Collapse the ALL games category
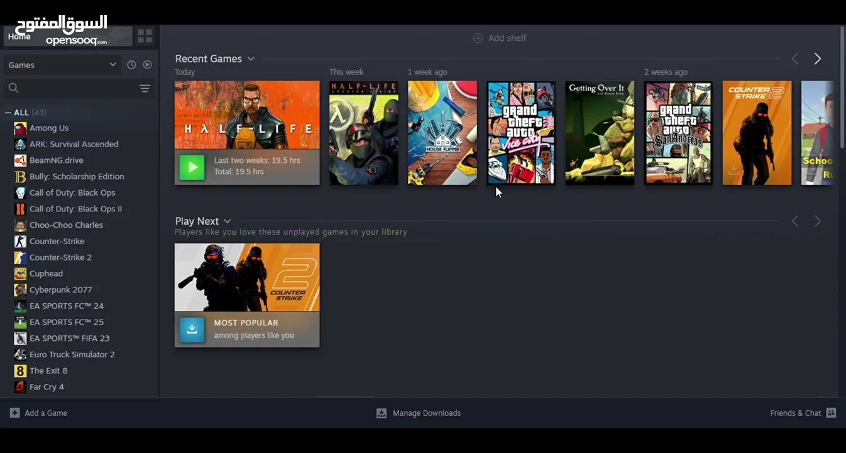846x453 pixels. point(8,113)
